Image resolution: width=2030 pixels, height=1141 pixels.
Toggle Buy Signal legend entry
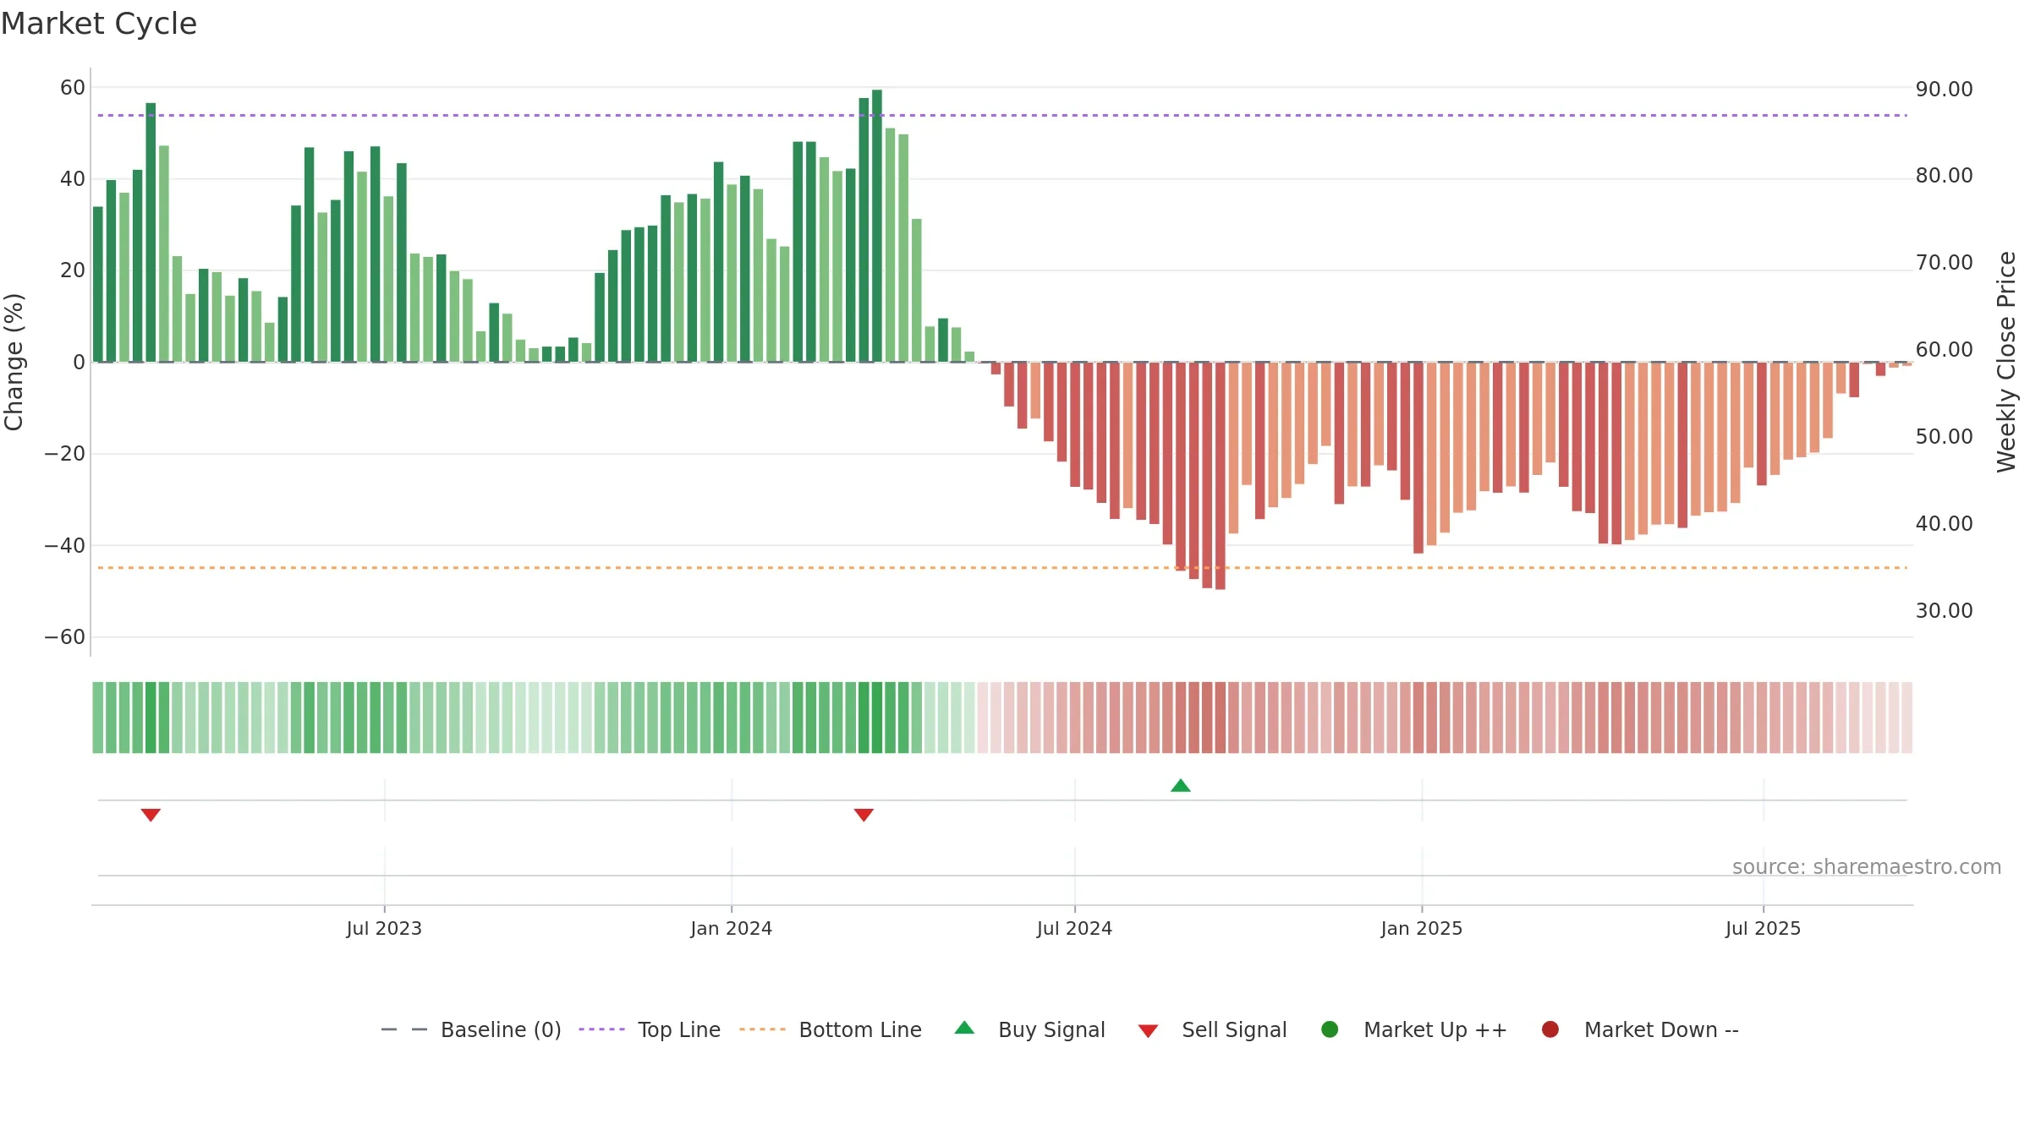[x=1029, y=1029]
